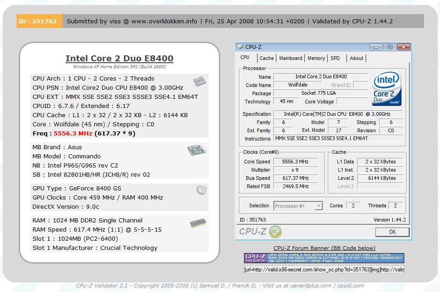Image resolution: width=440 pixels, height=292 pixels.
Task: Click the GPU Type : GeForce 8400 GS line
Action: 77,188
